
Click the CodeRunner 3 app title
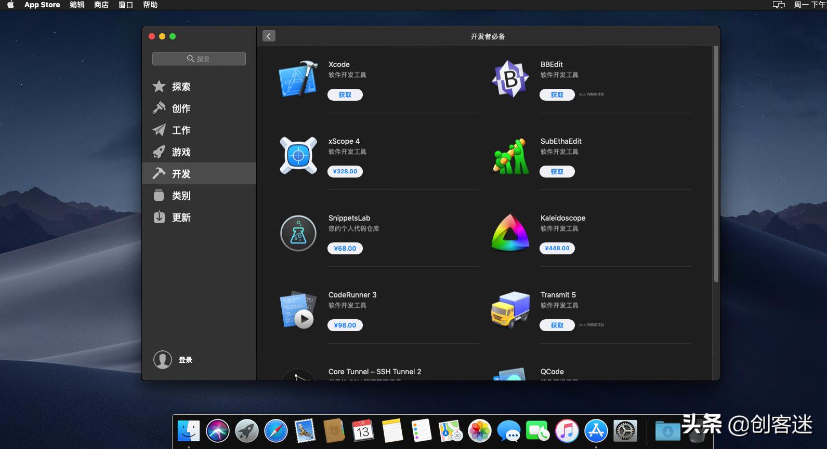pyautogui.click(x=352, y=295)
